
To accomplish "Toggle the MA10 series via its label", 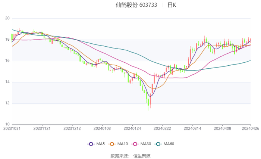I will (123, 144).
